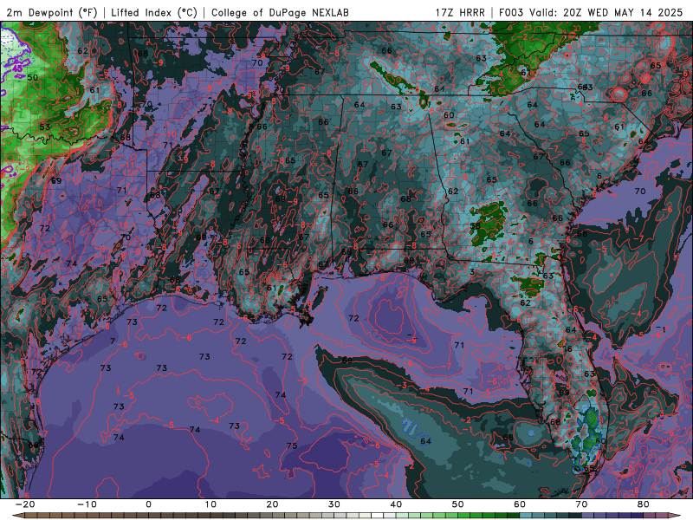The width and height of the screenshot is (693, 520).
Task: Click the "17Z HRRR" model run label
Action: pyautogui.click(x=460, y=12)
